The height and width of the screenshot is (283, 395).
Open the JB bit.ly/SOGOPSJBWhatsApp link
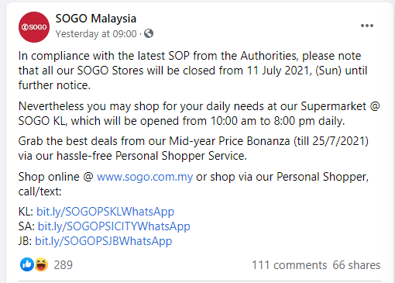click(x=104, y=241)
